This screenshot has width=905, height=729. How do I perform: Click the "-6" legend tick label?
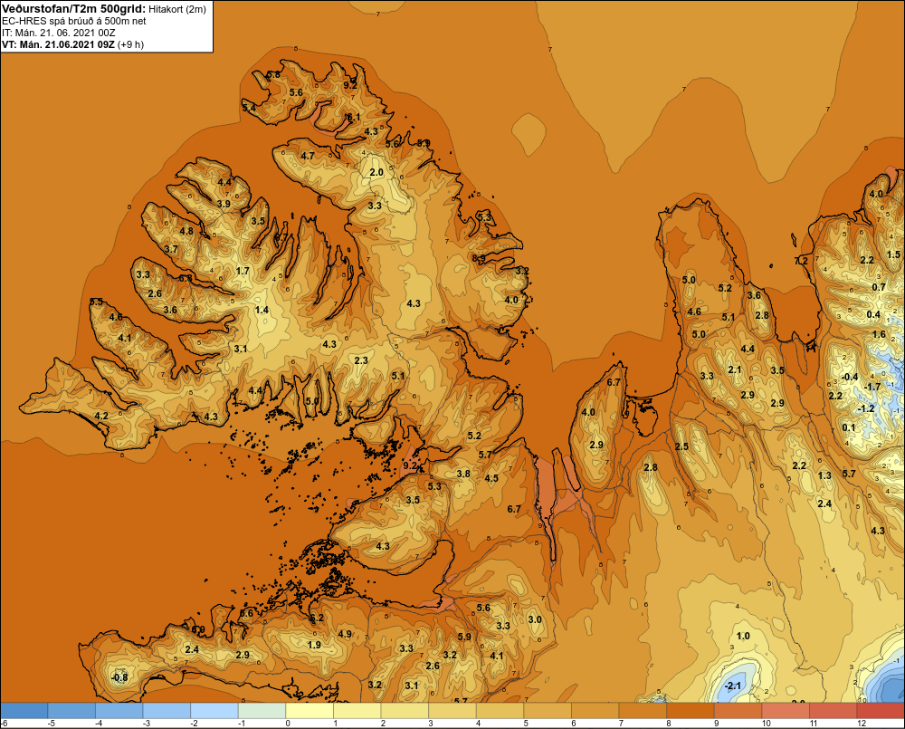coord(5,724)
